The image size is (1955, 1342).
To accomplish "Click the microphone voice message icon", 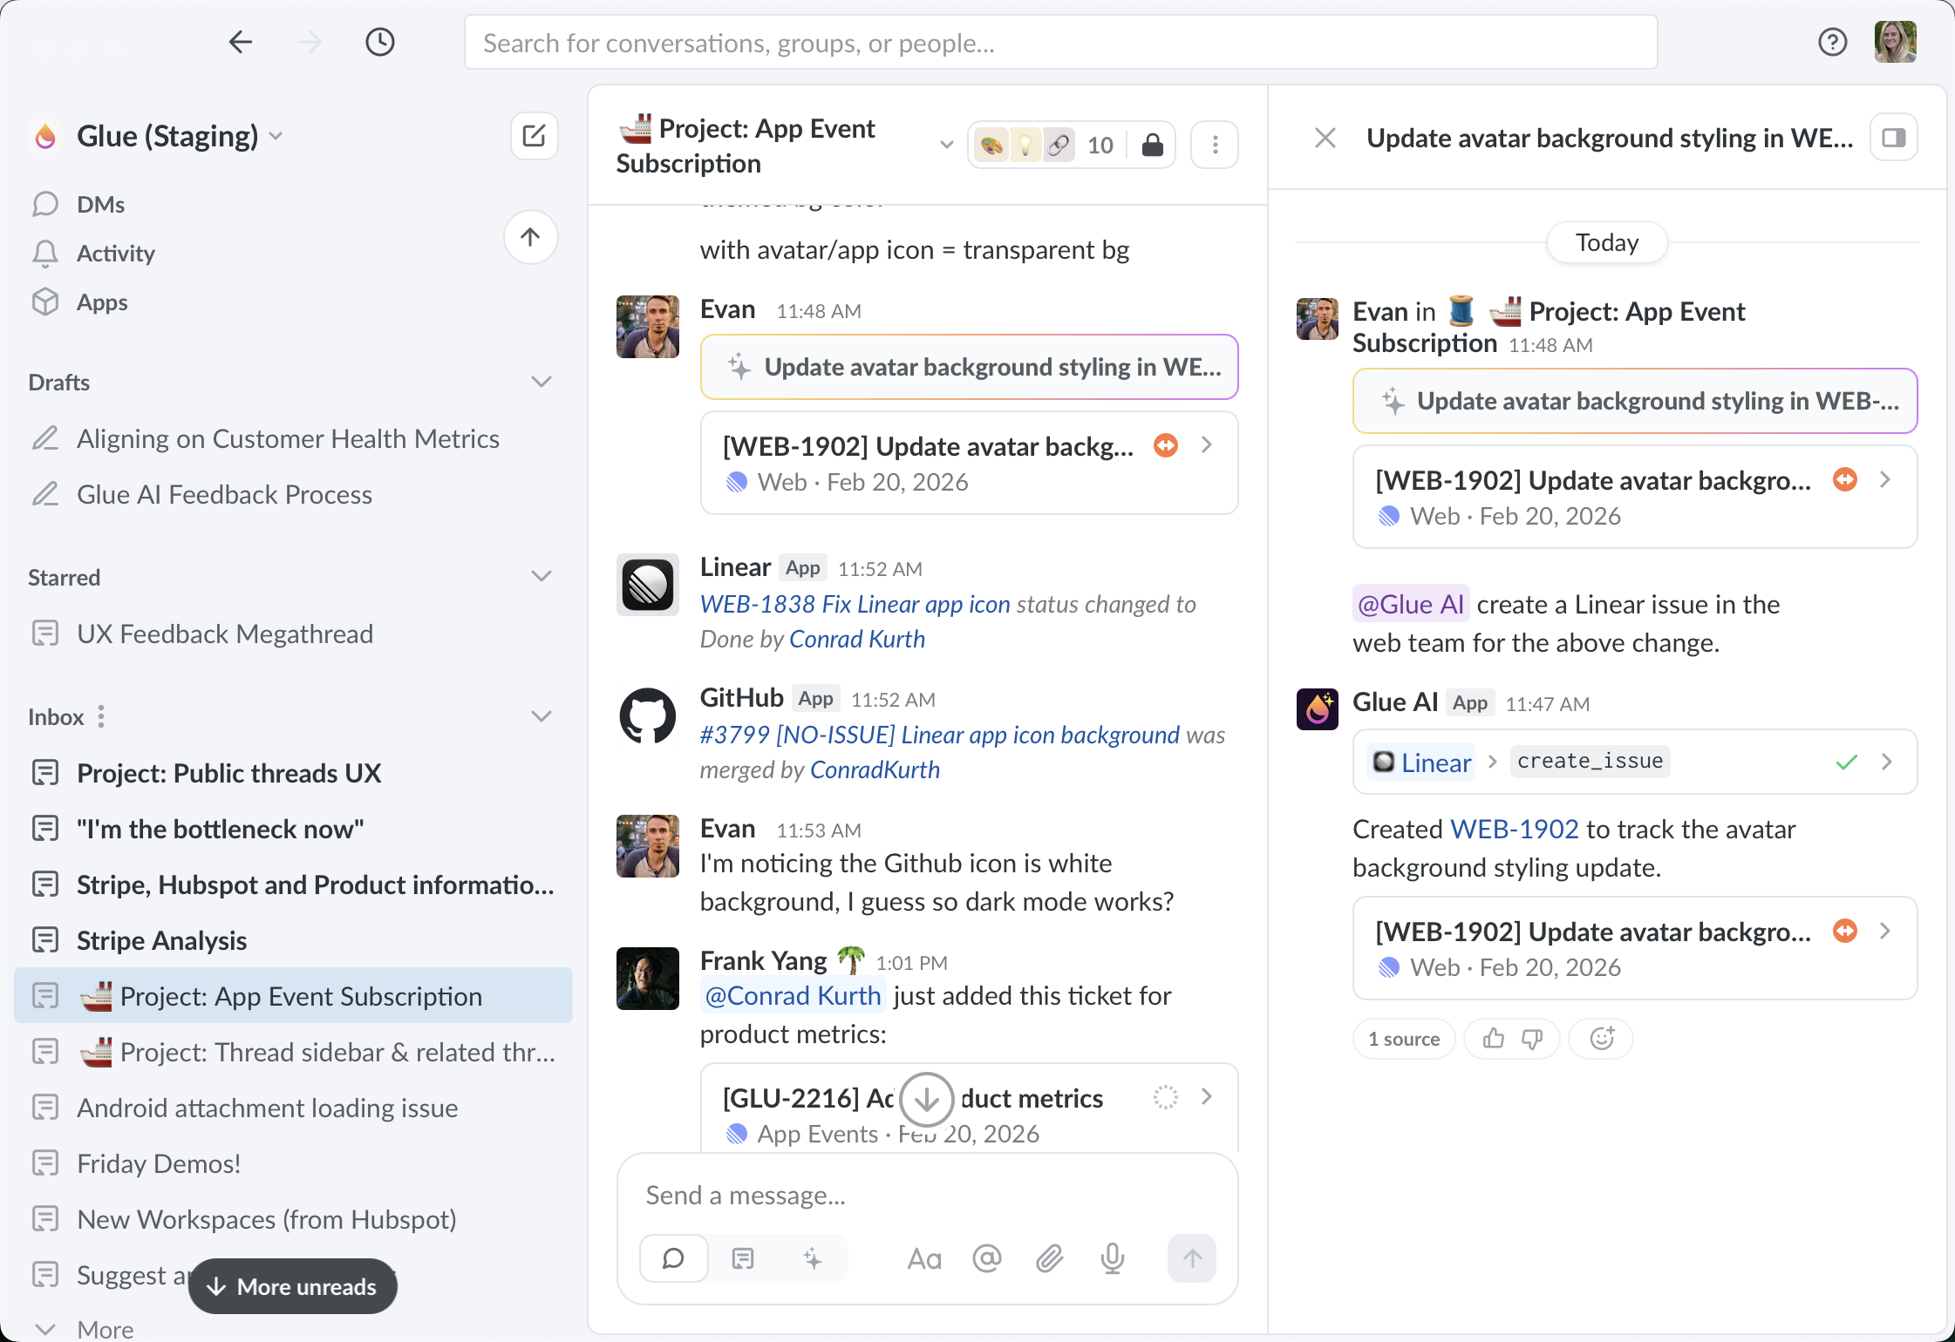I will coord(1112,1258).
